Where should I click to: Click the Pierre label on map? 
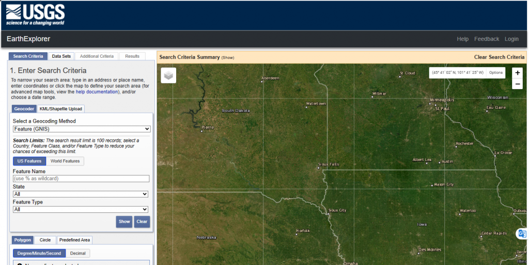208,127
